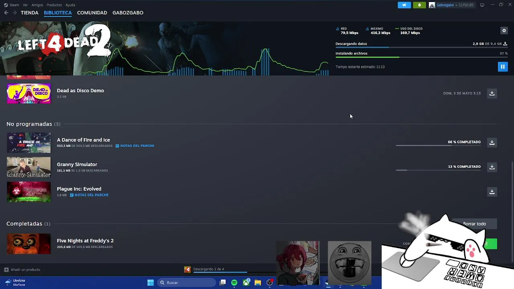Open the Productos menu

point(54,5)
